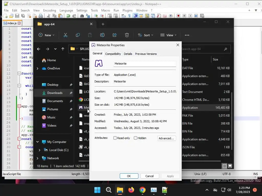Click the Advanced... attributes button

166,138
